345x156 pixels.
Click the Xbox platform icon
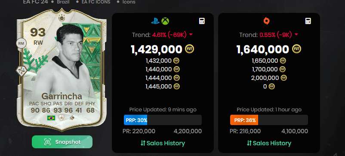165,21
